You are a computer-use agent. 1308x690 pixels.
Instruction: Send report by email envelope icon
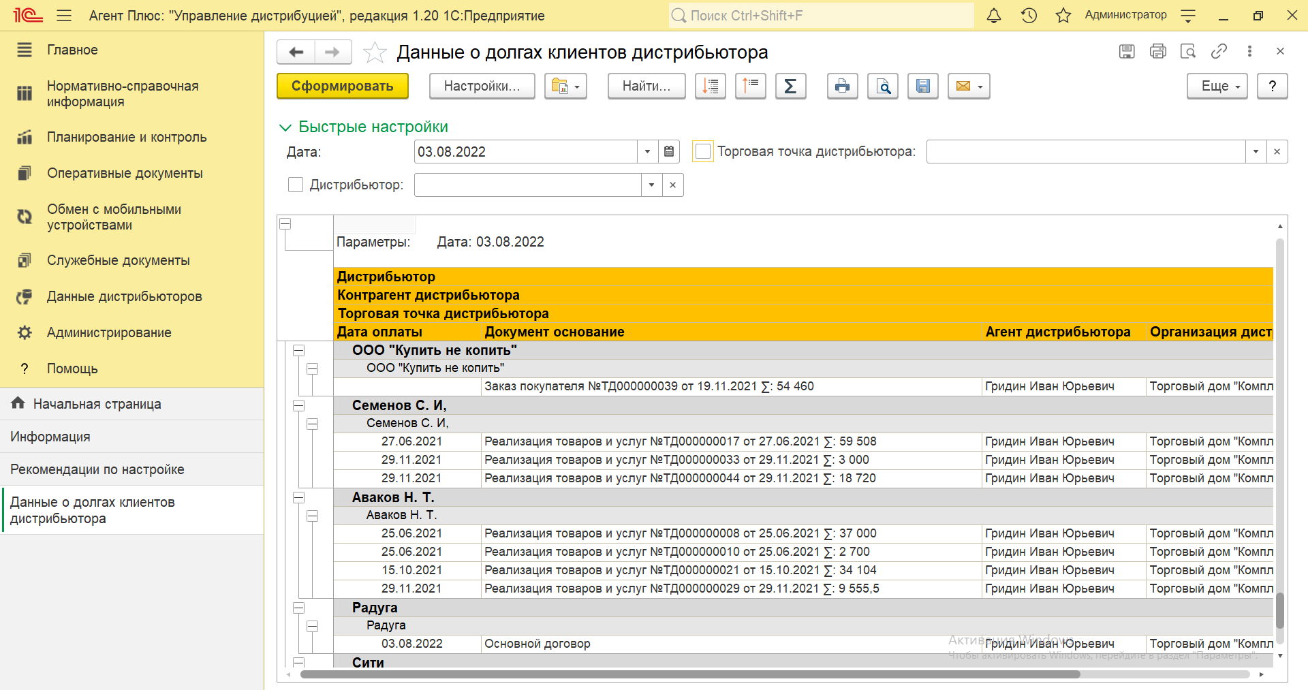pyautogui.click(x=969, y=86)
